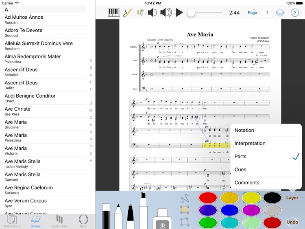The height and width of the screenshot is (229, 305).
Task: Pick the magenta color swatch
Action: (x=251, y=210)
